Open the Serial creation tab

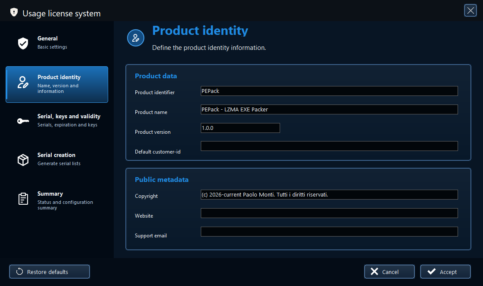57,159
